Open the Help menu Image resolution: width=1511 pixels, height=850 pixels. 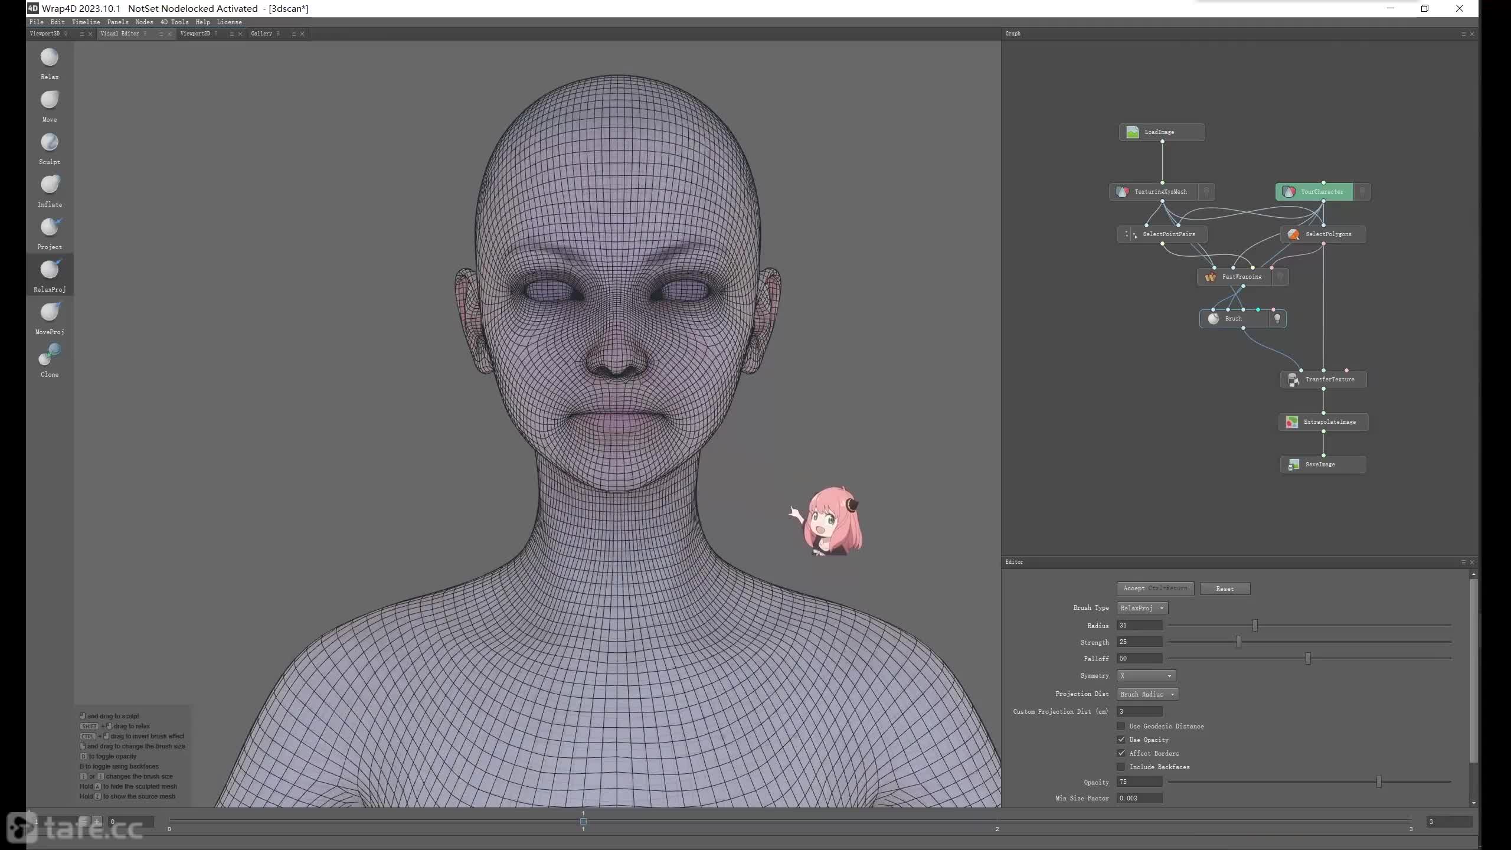[x=202, y=22]
